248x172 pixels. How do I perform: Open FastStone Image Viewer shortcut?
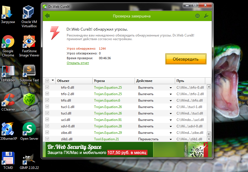(29, 46)
